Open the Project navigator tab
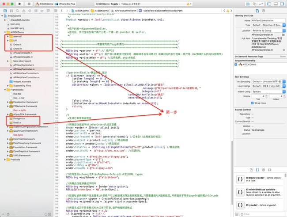This screenshot has height=217, width=287. click(x=5, y=11)
